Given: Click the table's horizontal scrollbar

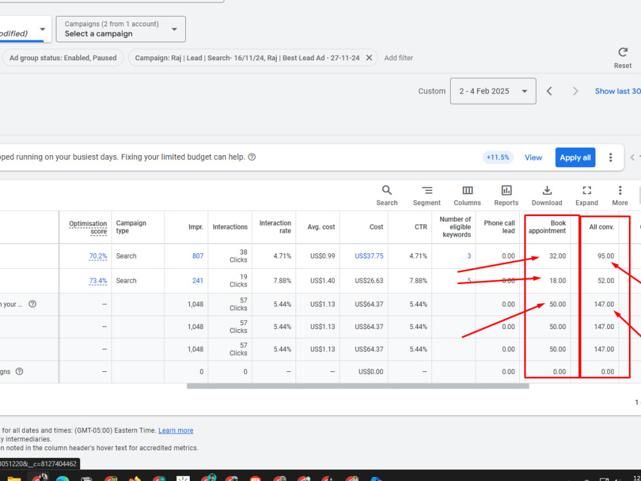Looking at the screenshot, I should coord(358,386).
